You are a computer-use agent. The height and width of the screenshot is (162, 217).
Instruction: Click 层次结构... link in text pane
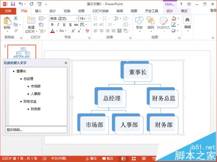(x=14, y=130)
